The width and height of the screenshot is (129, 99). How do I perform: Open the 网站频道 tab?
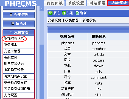point(97,3)
